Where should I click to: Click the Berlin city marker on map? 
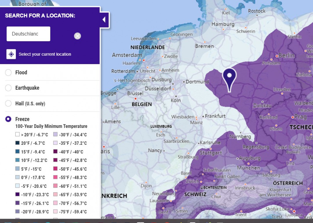(277, 56)
